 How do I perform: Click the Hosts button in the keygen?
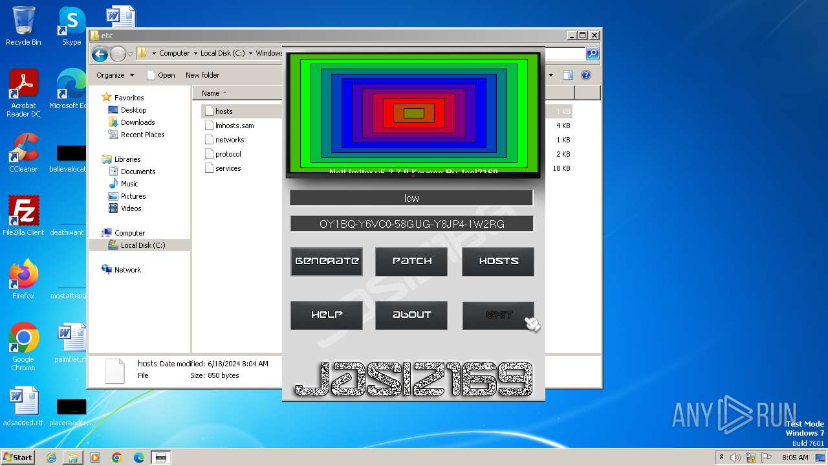498,261
